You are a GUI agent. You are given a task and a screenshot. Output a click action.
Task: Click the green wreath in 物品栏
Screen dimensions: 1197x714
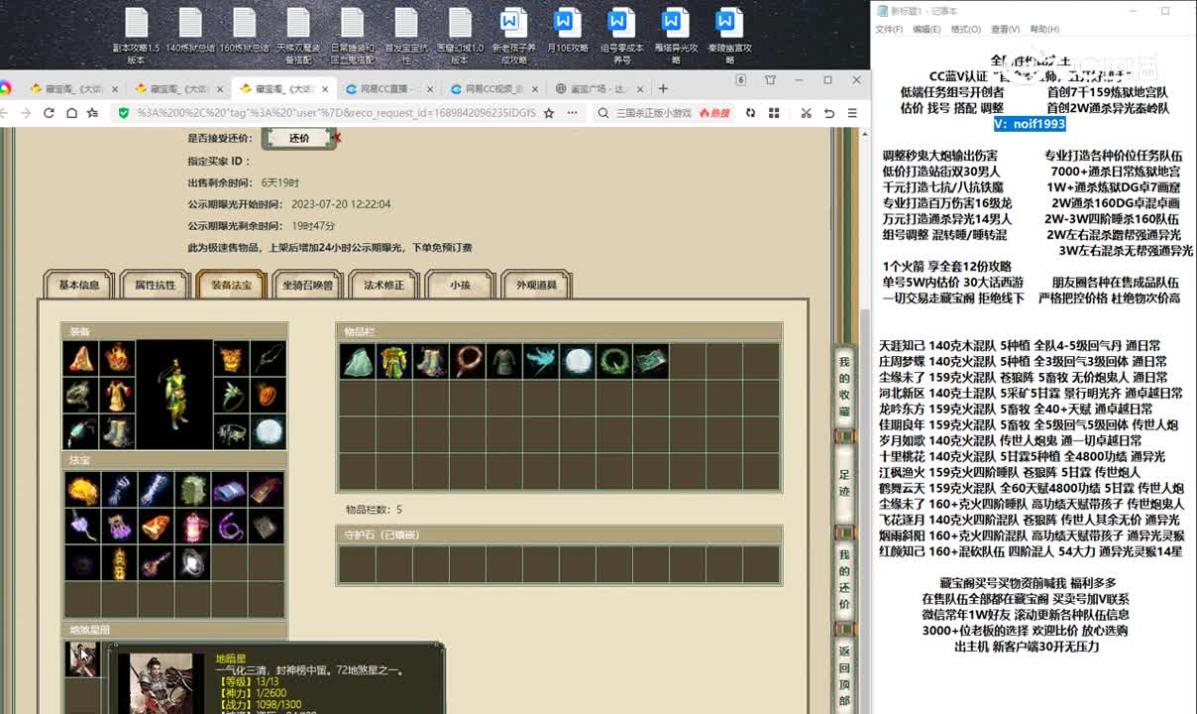click(613, 362)
